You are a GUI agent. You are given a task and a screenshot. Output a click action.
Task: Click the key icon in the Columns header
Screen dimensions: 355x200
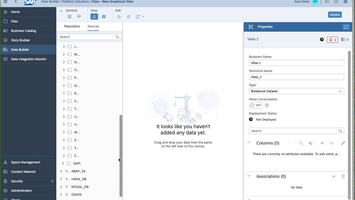click(301, 143)
